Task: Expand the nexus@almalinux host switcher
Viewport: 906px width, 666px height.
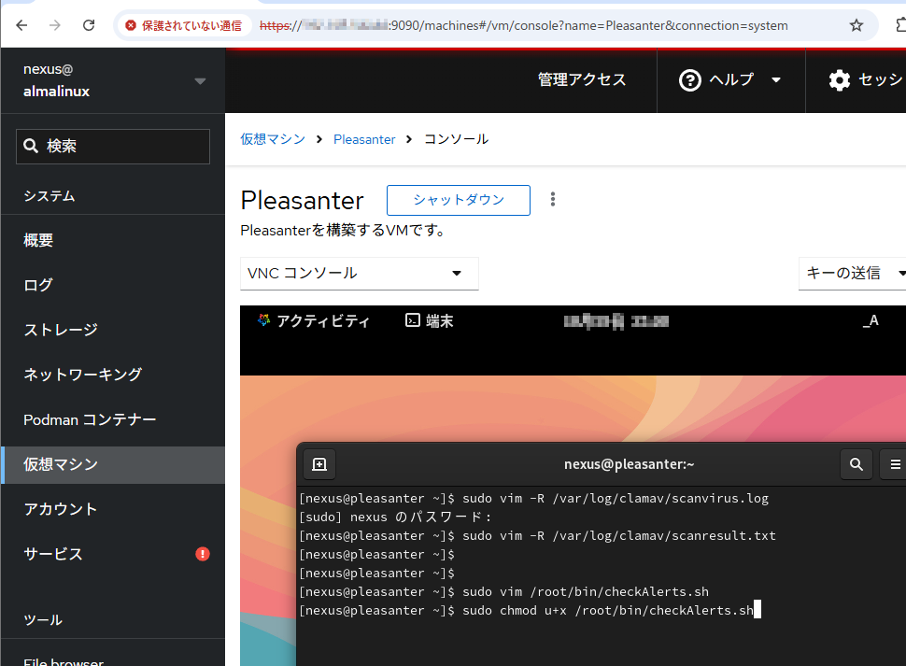Action: (x=200, y=81)
